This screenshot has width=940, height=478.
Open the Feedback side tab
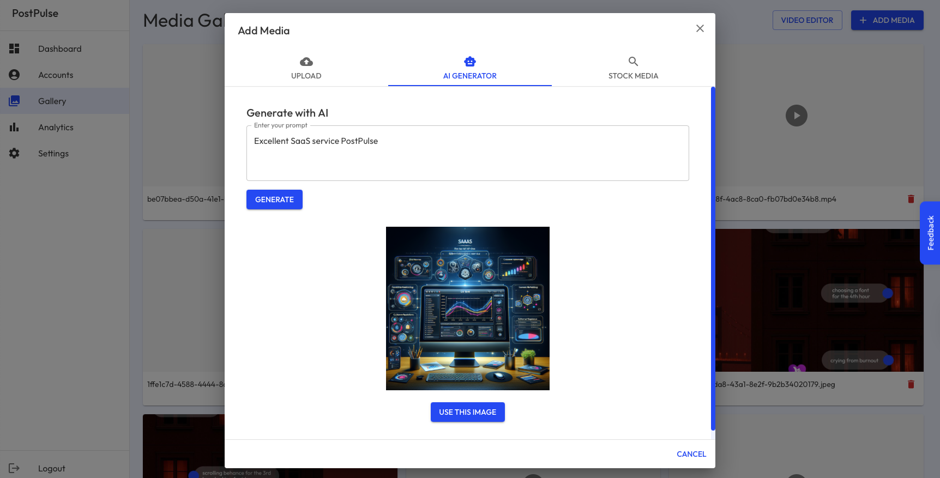pos(930,233)
